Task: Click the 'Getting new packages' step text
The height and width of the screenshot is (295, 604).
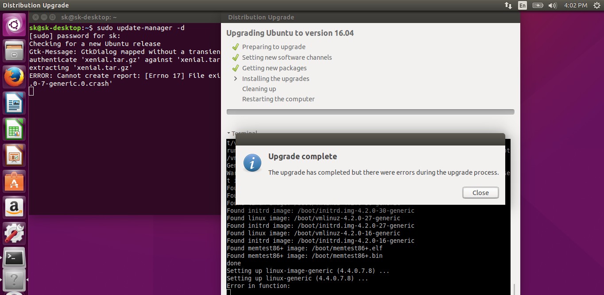Action: [275, 68]
